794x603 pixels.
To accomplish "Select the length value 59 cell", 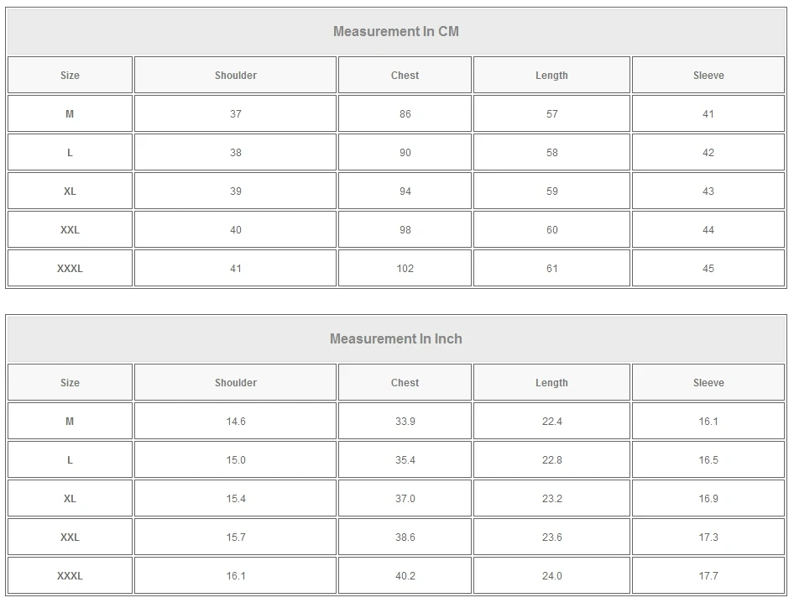I will coord(551,191).
